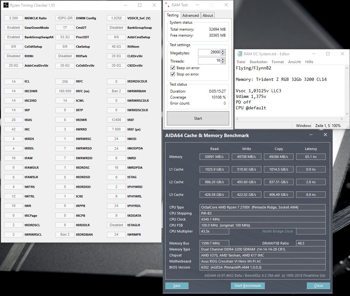350x296 pixels.
Task: Click the Start button in RAM Test
Action: tap(198, 118)
